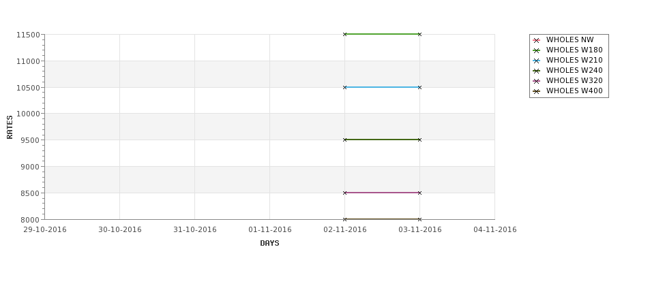Viewport: 665px width, 292px height.
Task: Click the blue W210 line at 10500
Action: (382, 87)
